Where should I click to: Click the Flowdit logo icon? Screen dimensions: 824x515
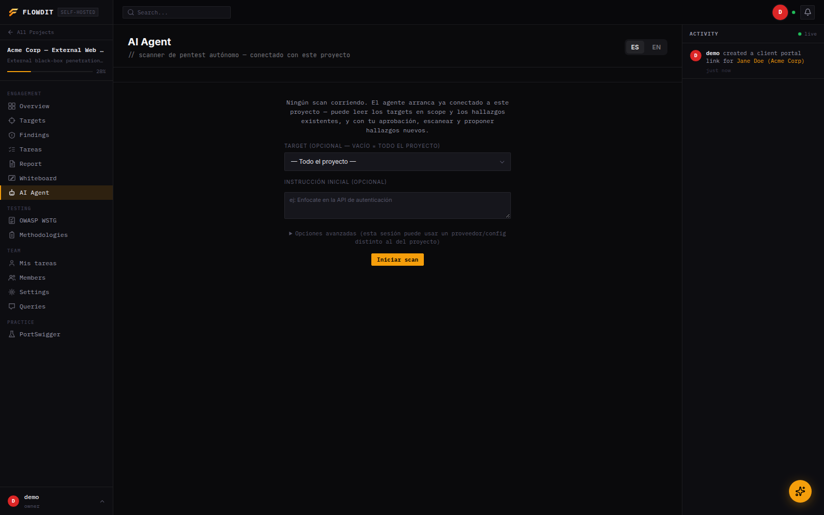click(13, 12)
